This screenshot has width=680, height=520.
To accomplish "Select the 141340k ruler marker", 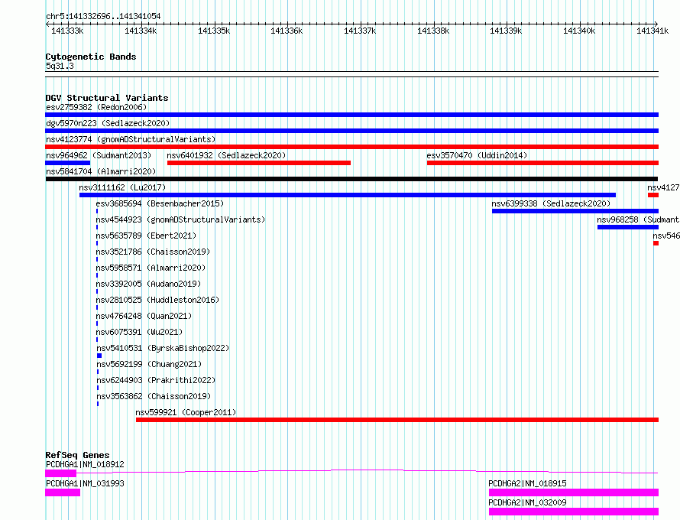I will click(579, 31).
